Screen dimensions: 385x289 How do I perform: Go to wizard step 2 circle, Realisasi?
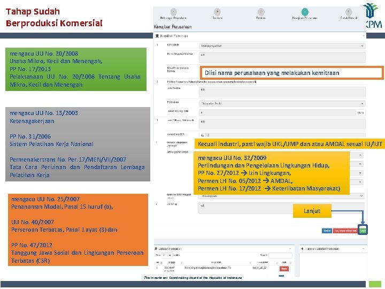pyautogui.click(x=217, y=12)
